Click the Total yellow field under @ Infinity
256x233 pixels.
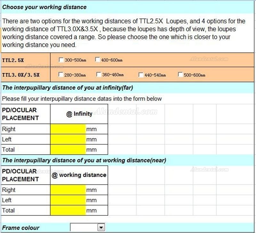68,149
